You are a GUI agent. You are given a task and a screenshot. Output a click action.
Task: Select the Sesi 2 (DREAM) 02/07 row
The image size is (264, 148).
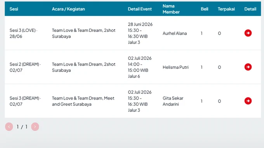click(133, 67)
